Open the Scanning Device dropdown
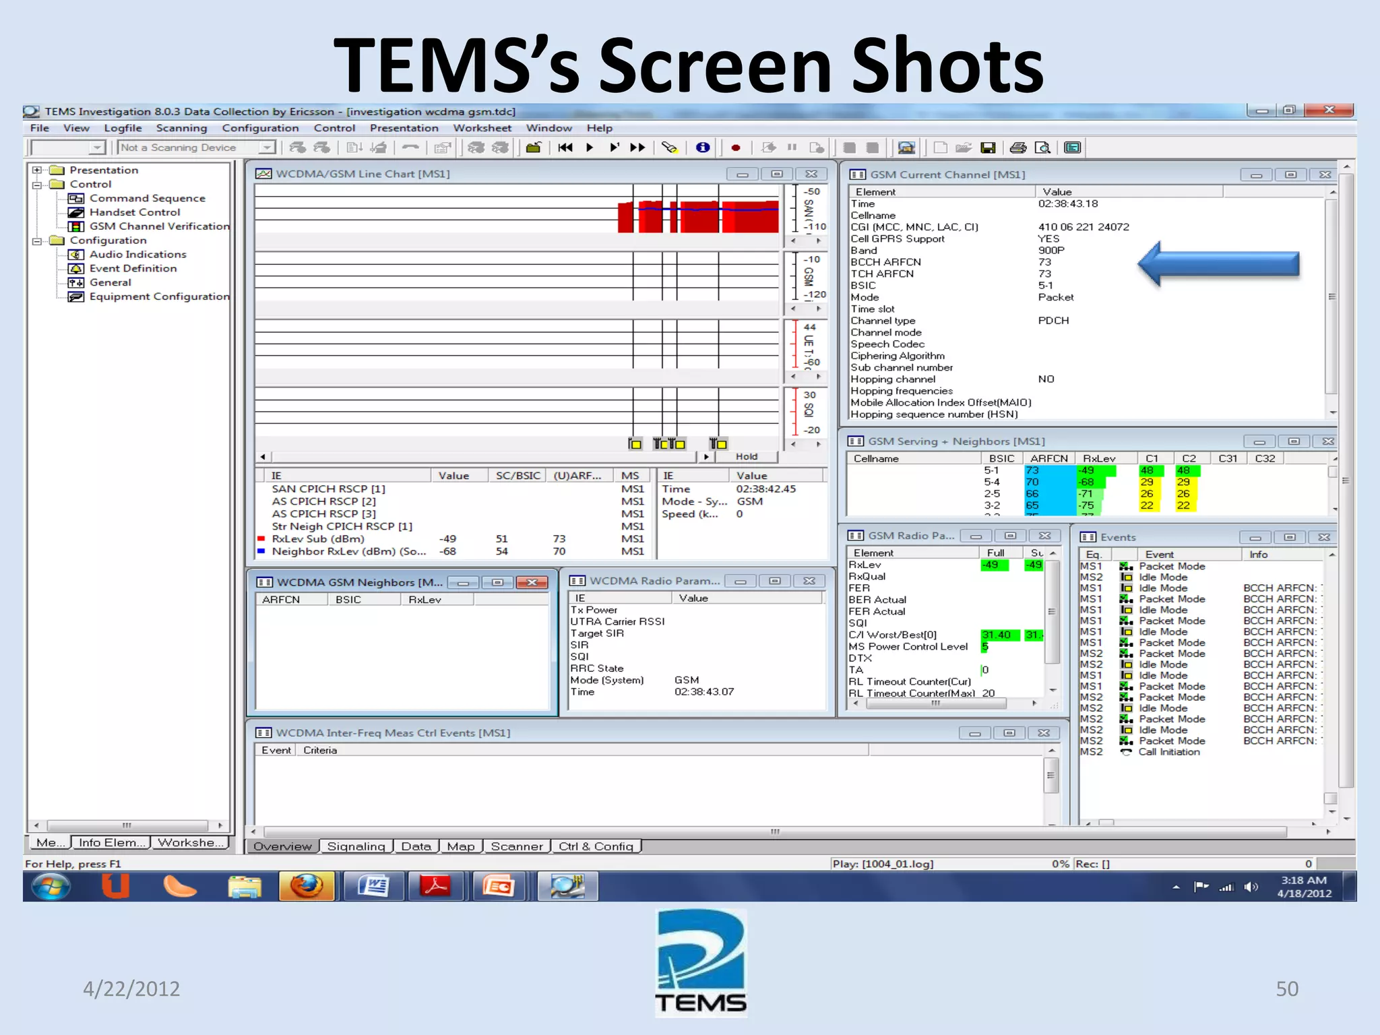The width and height of the screenshot is (1380, 1035). click(x=268, y=148)
